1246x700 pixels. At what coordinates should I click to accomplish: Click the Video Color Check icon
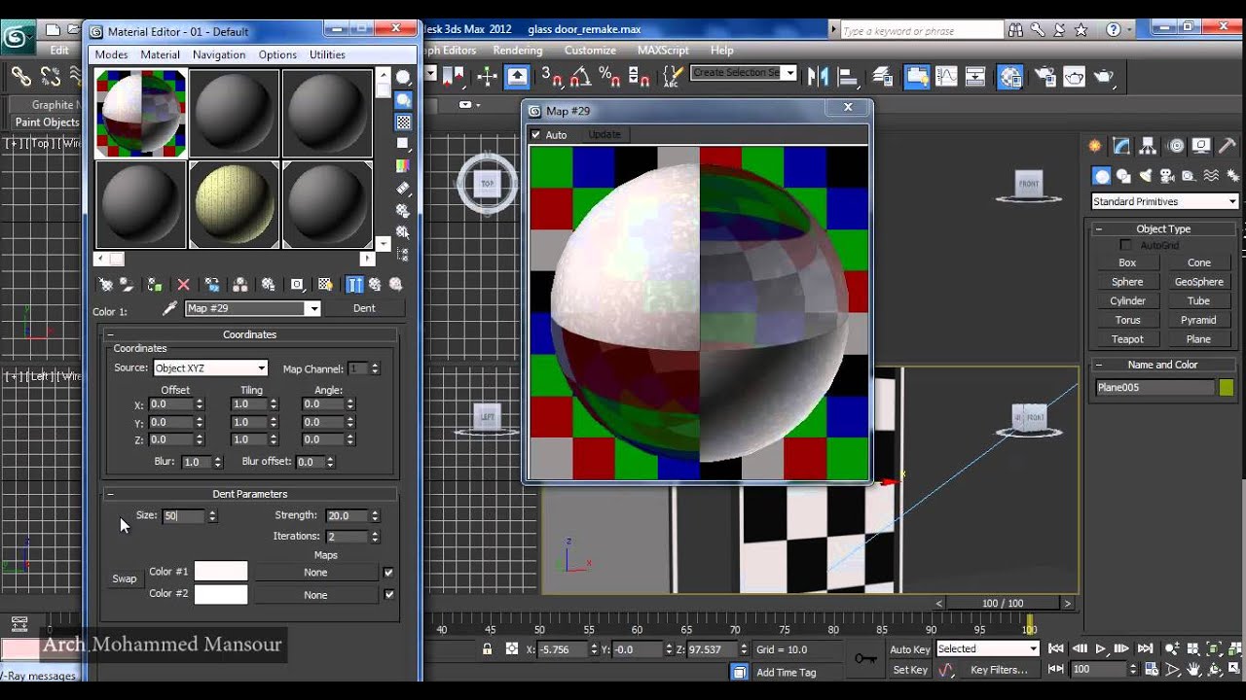(x=403, y=165)
